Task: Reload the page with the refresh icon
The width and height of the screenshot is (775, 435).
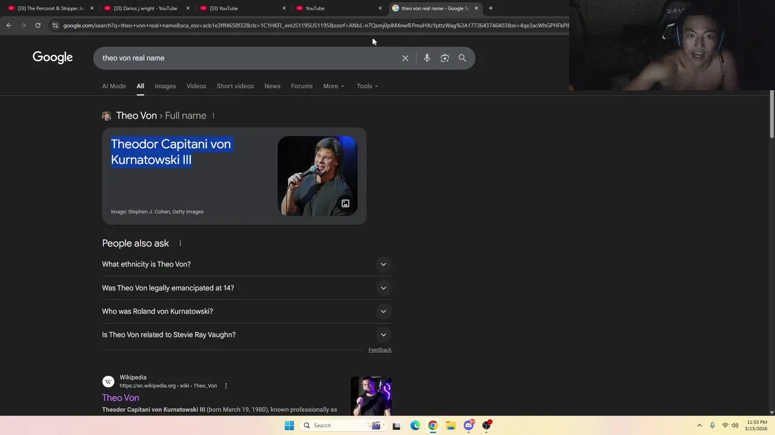Action: click(38, 25)
